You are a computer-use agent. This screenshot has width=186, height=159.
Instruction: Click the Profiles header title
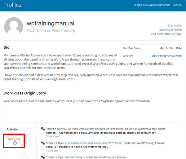click(12, 5)
